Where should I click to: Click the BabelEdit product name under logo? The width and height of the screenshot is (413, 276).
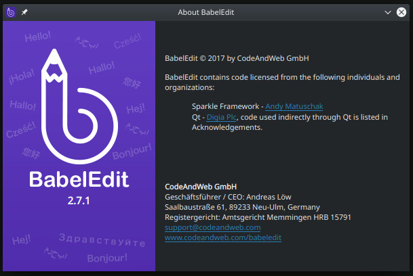(x=79, y=179)
